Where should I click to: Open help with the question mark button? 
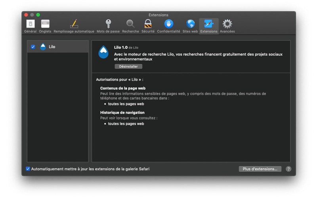click(288, 169)
